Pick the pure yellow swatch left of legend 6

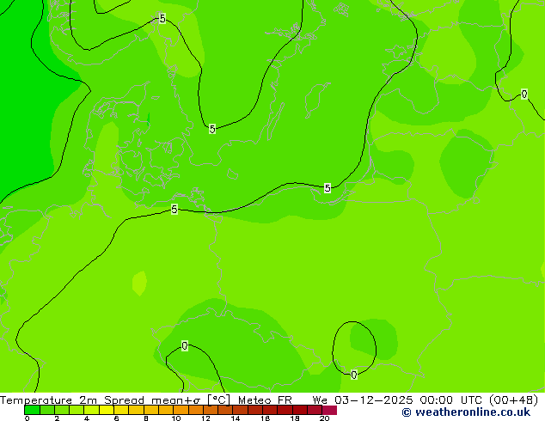coord(107,410)
